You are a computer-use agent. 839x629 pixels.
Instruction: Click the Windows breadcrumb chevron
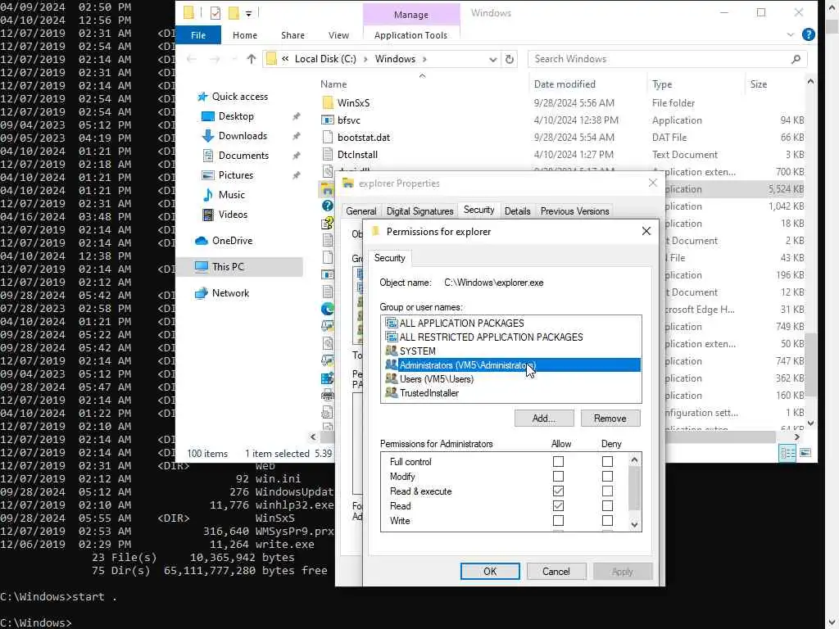coord(424,59)
